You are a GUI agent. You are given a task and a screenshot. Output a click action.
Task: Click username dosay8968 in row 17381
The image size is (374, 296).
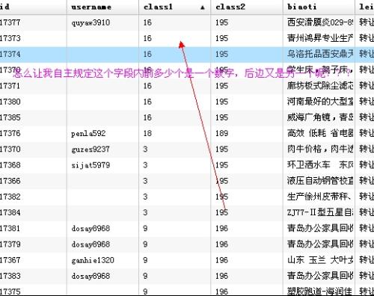pyautogui.click(x=91, y=229)
